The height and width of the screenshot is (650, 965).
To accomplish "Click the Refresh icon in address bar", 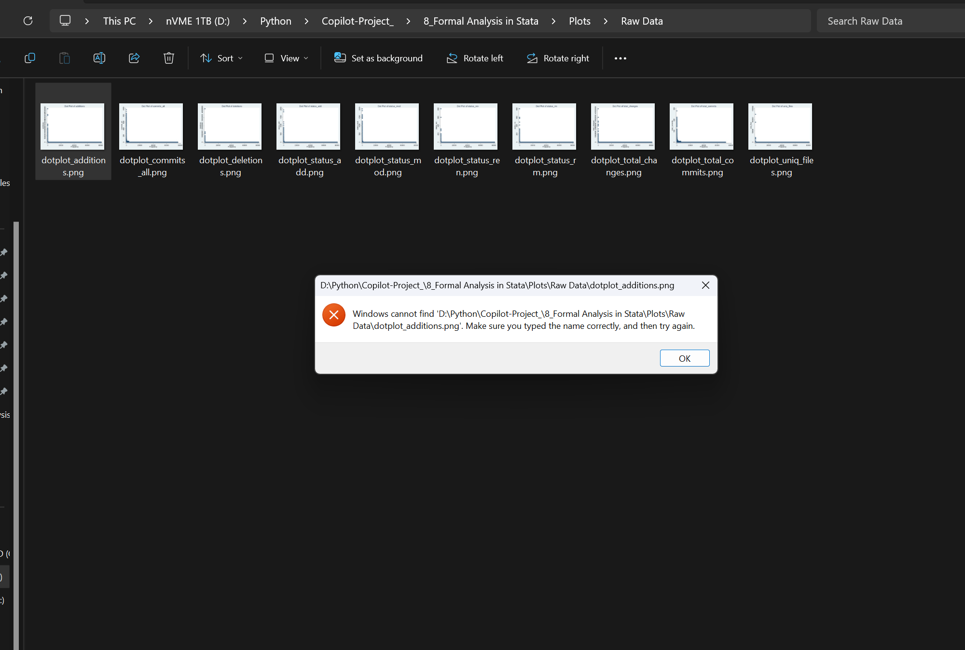I will click(x=28, y=21).
